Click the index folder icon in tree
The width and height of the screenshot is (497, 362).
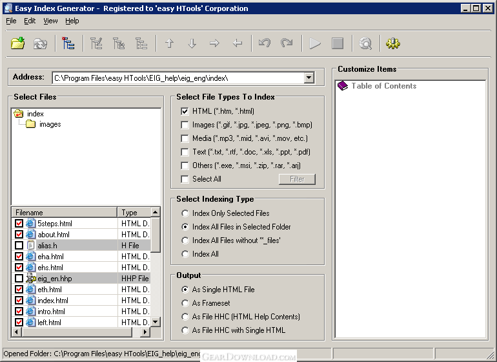[x=19, y=114]
